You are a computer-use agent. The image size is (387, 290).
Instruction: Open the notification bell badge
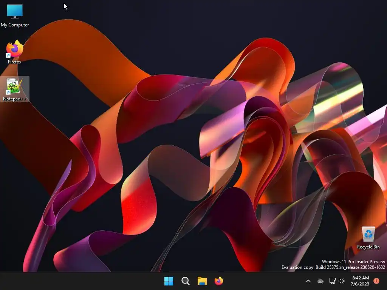376,281
